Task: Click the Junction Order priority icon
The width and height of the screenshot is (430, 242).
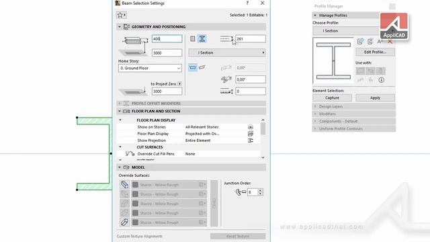Action: coord(241,192)
